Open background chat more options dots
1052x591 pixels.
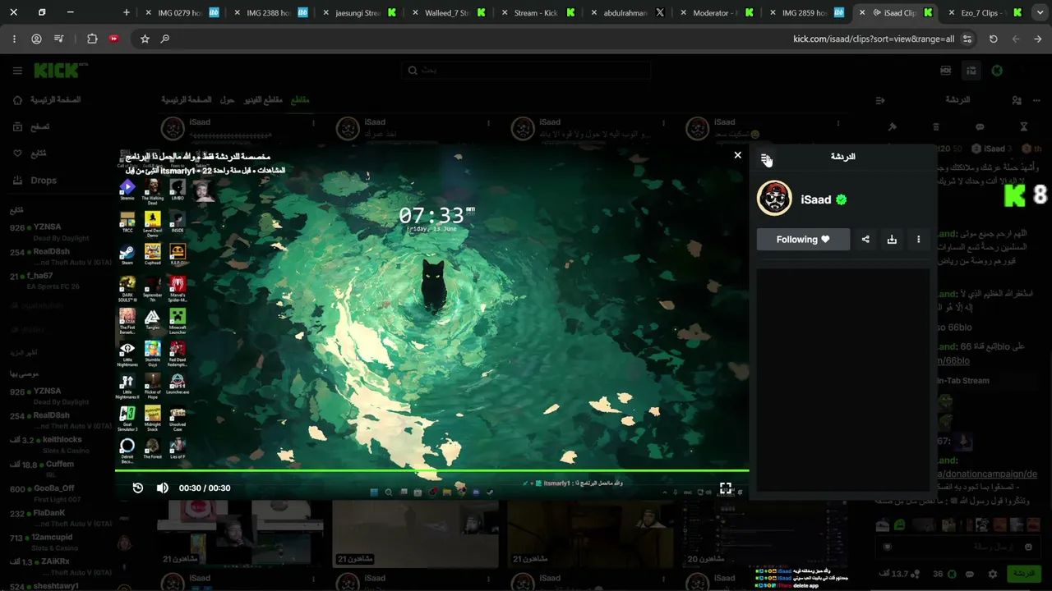tap(1037, 100)
